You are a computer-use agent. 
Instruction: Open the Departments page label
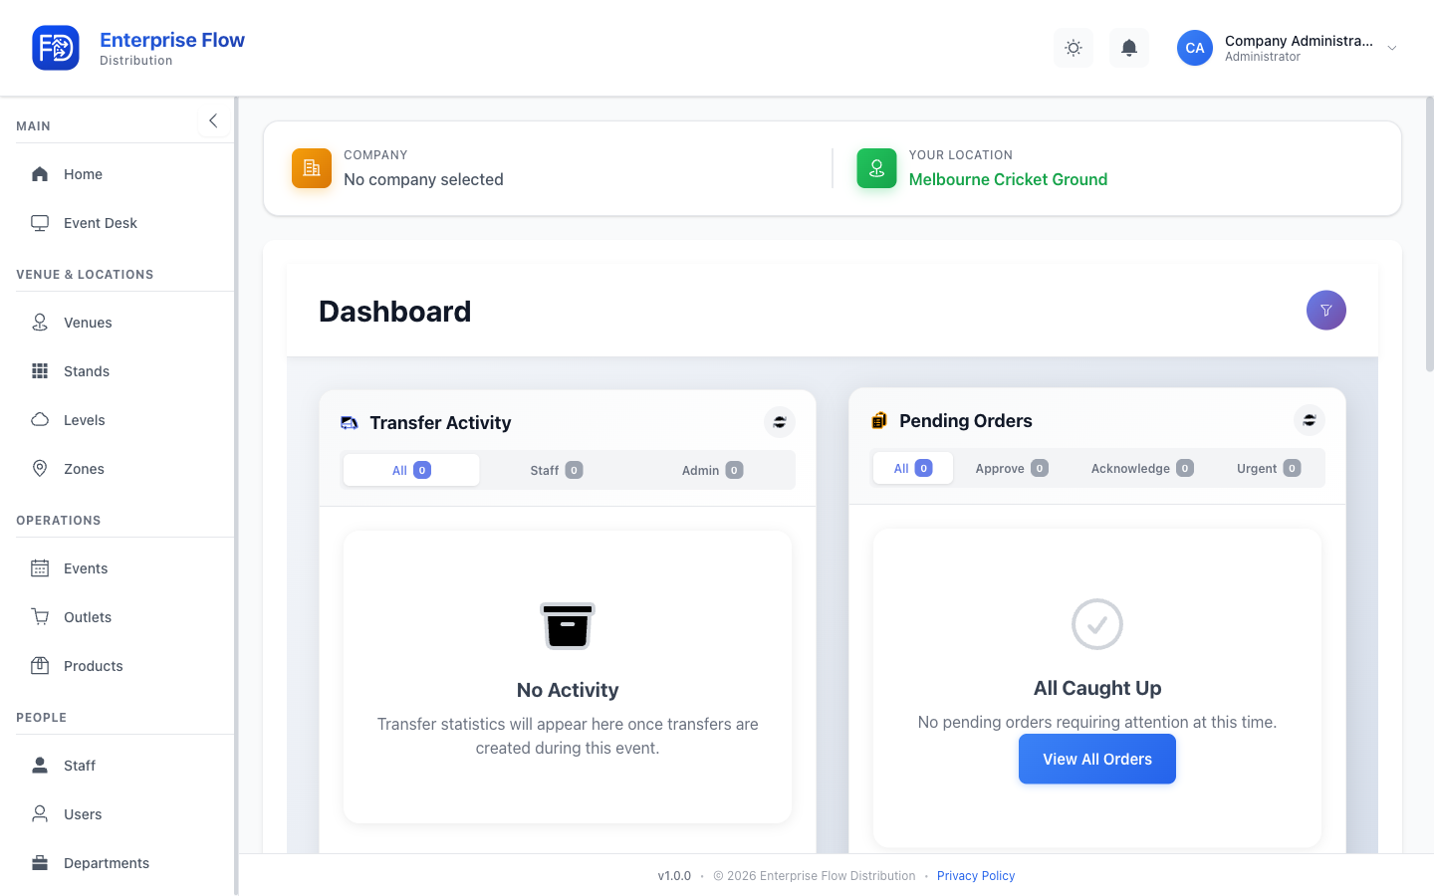(107, 863)
